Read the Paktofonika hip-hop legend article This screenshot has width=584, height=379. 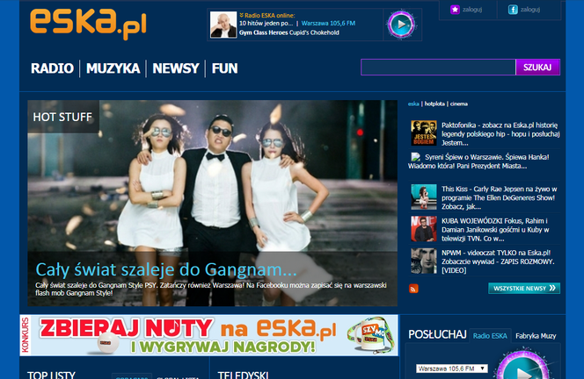click(500, 133)
